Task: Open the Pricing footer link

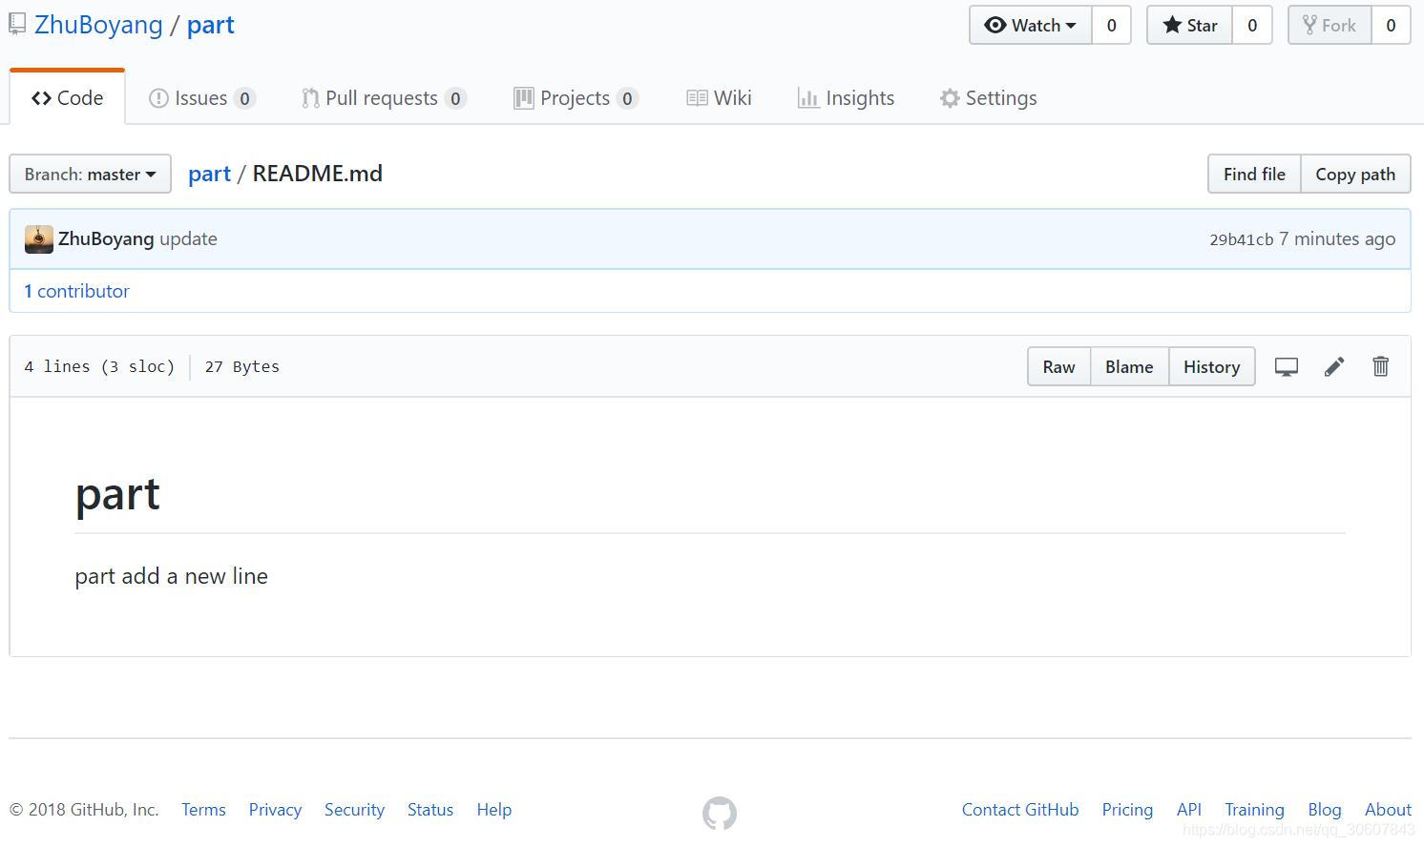Action: [1127, 810]
